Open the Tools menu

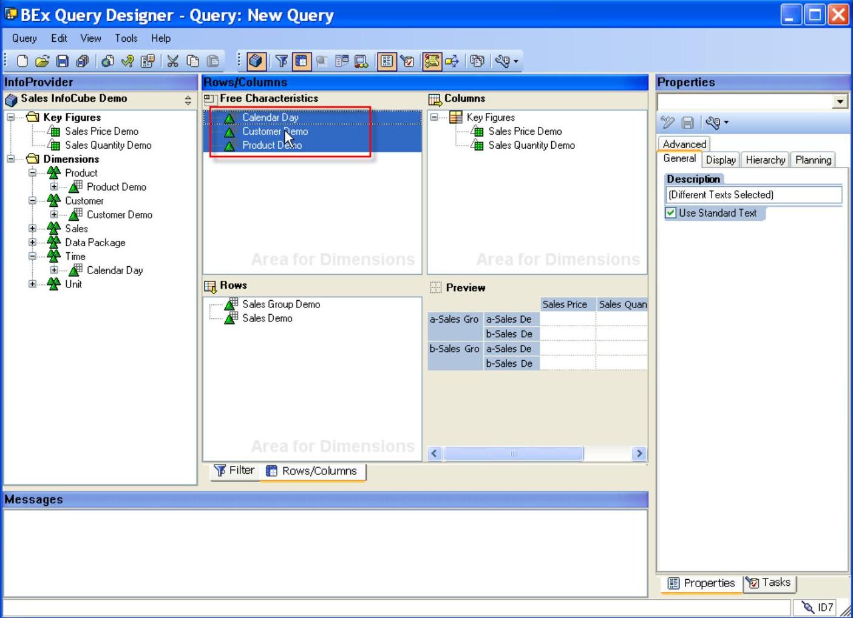pyautogui.click(x=126, y=38)
